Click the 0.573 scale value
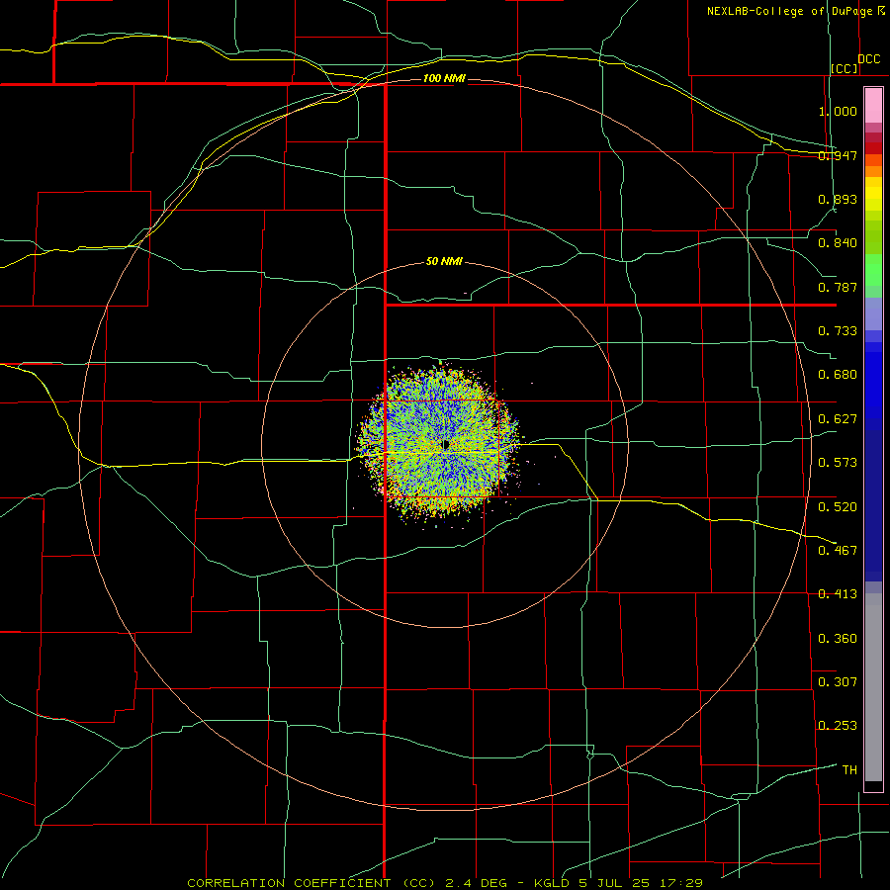Image resolution: width=890 pixels, height=890 pixels. [x=838, y=463]
